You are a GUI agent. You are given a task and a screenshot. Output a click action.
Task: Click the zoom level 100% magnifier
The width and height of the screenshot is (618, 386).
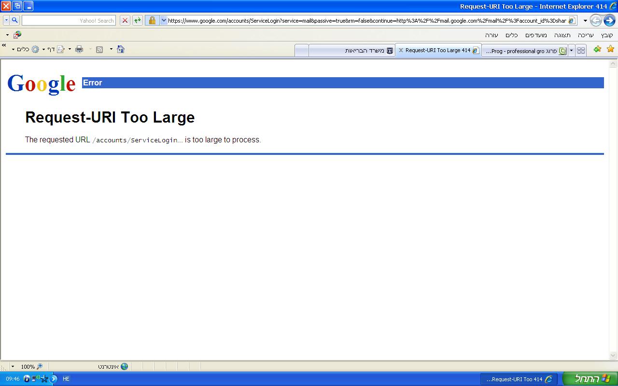point(40,367)
